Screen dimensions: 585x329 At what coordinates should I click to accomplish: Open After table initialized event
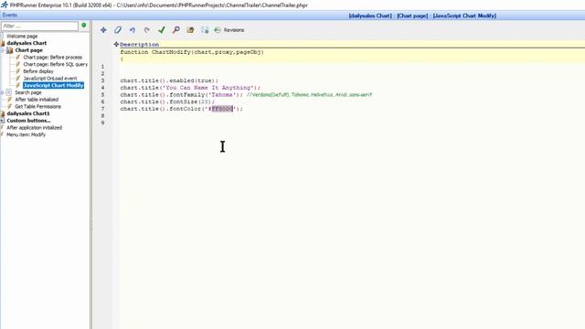tap(37, 100)
